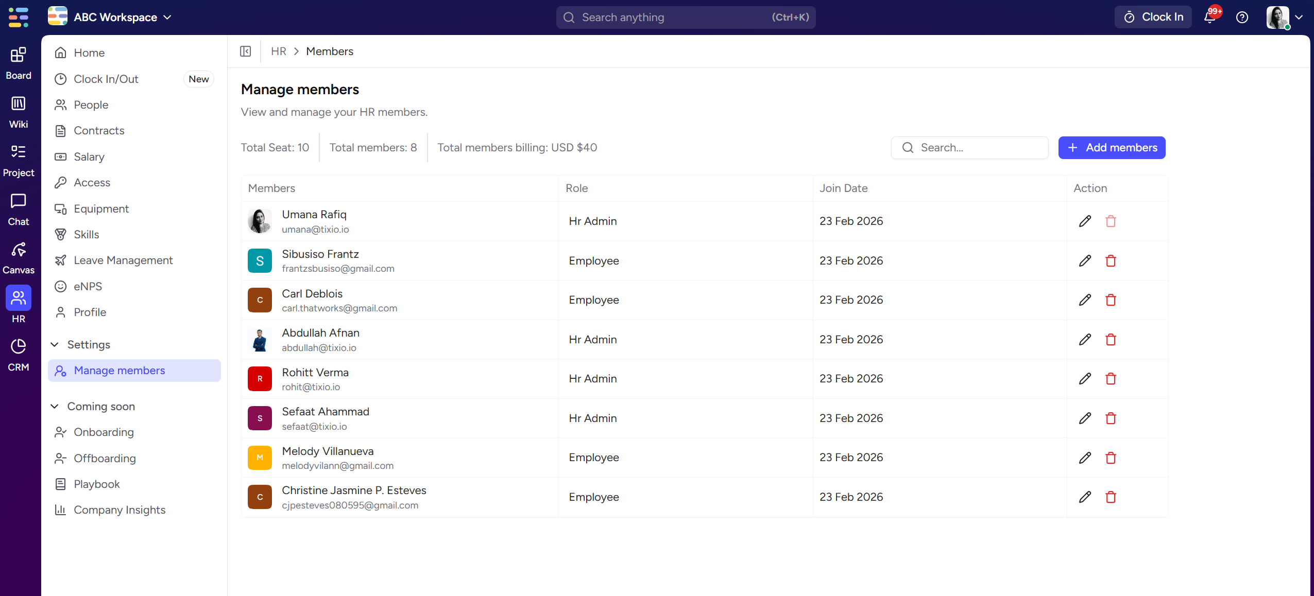Image resolution: width=1314 pixels, height=596 pixels.
Task: Delete Christine Jasmine P. Esteves member
Action: tap(1111, 497)
